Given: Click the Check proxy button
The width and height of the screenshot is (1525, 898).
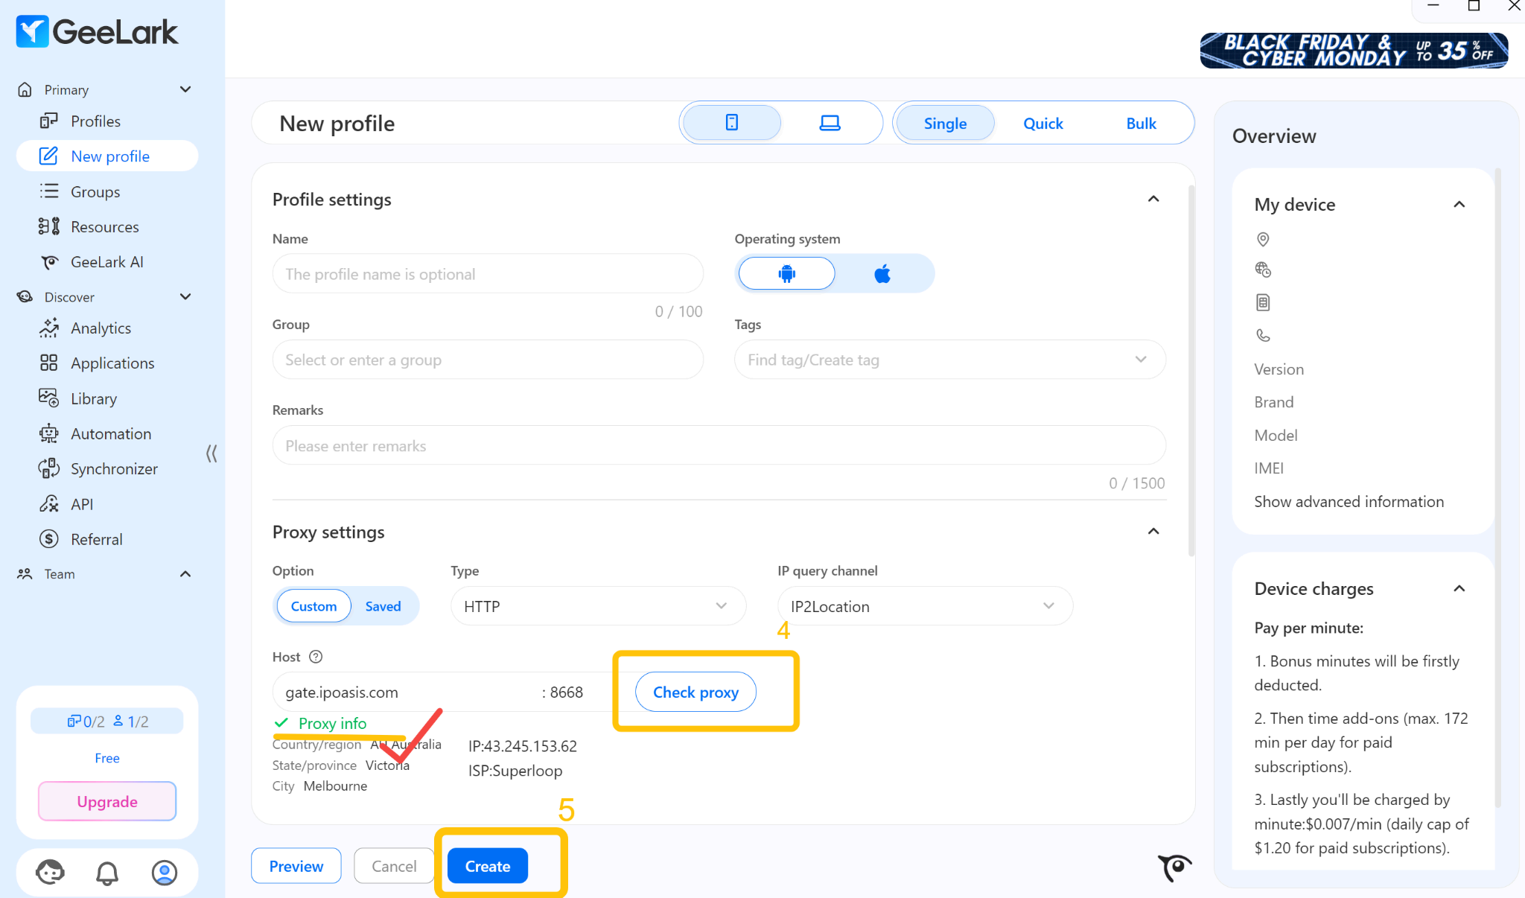Looking at the screenshot, I should (695, 692).
